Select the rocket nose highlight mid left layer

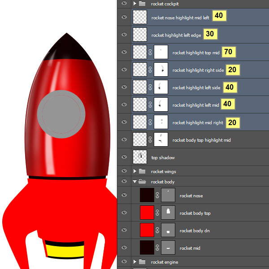(x=180, y=18)
